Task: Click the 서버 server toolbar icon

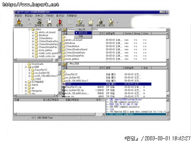Action: (91, 22)
